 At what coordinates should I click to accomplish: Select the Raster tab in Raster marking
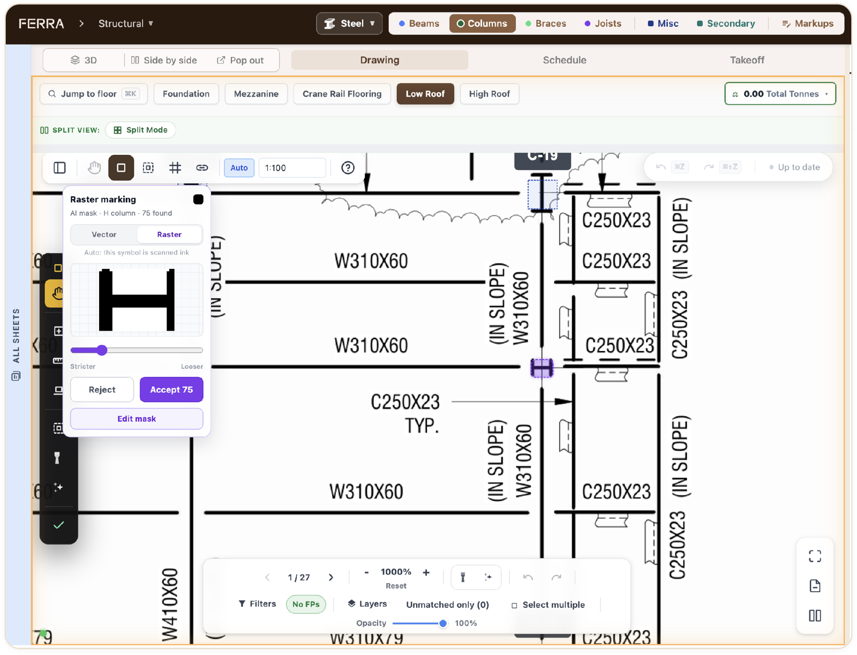point(169,234)
